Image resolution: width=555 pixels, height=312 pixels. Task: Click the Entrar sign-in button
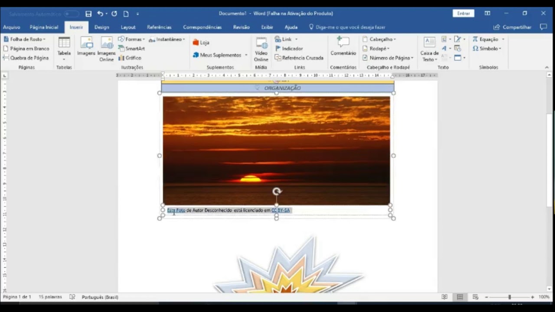pos(463,13)
